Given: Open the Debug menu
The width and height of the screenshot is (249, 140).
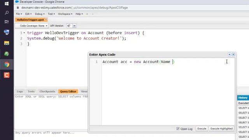Looking at the screenshot, I should tap(40, 14).
